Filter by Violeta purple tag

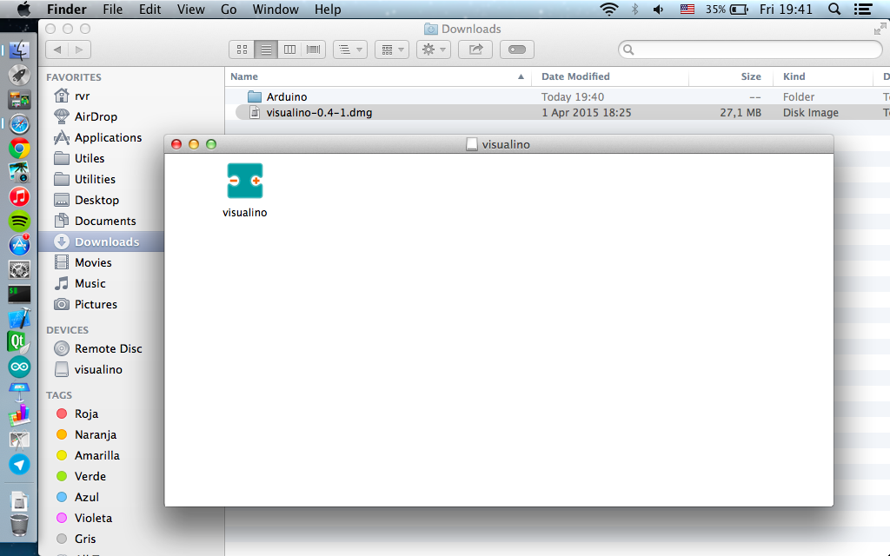(93, 518)
